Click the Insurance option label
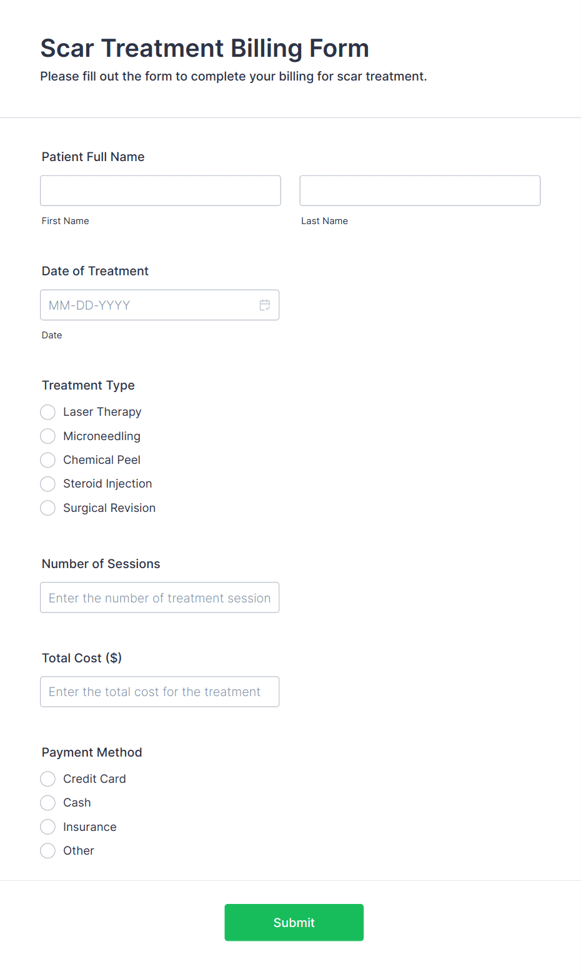This screenshot has height=972, width=581. [x=90, y=827]
